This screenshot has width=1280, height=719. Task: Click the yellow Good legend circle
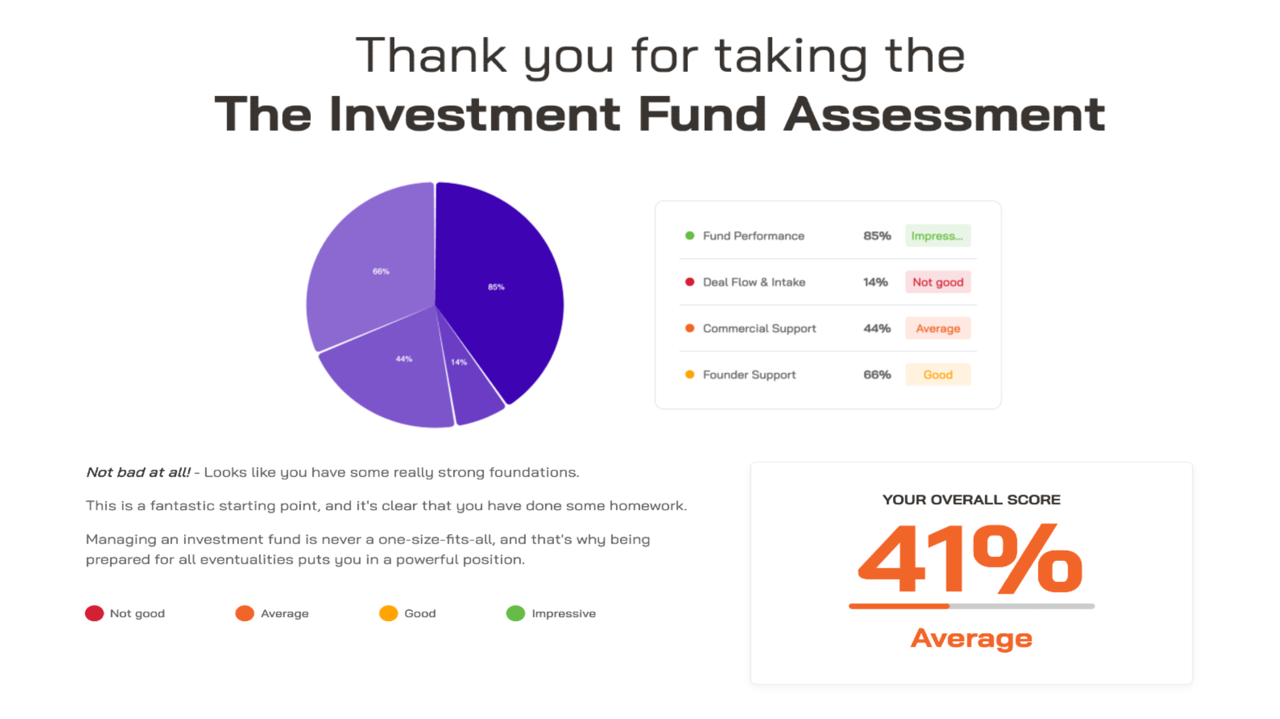click(x=388, y=613)
